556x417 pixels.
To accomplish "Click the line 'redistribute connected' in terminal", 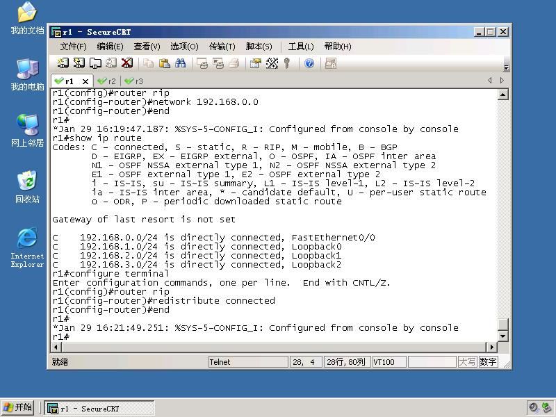I will [x=163, y=301].
